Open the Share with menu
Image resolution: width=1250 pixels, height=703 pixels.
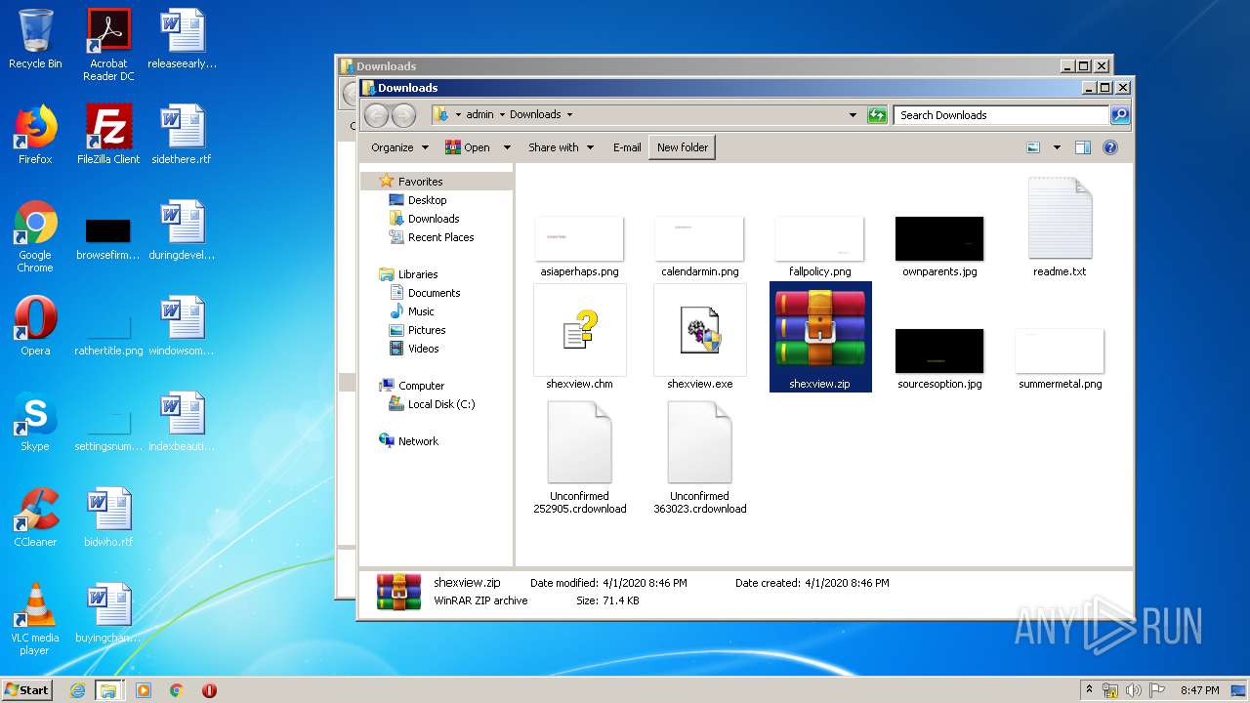(561, 147)
